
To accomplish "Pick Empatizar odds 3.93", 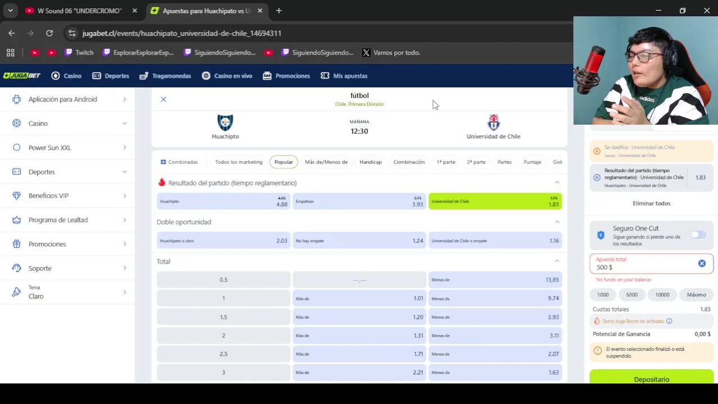I will pos(360,201).
